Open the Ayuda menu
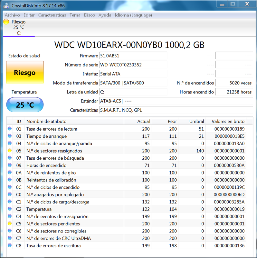This screenshot has width=257, height=258. click(105, 15)
